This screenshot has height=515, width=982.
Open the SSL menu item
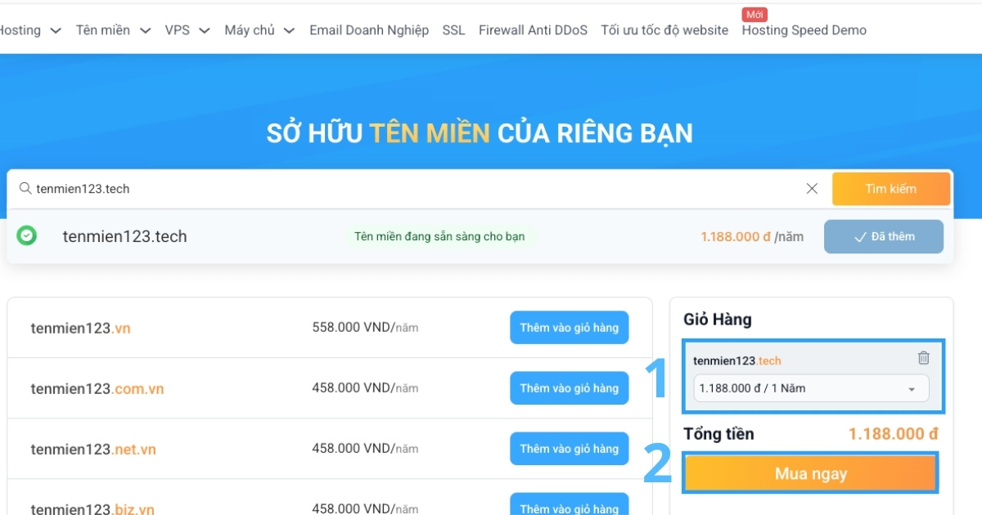(x=453, y=30)
